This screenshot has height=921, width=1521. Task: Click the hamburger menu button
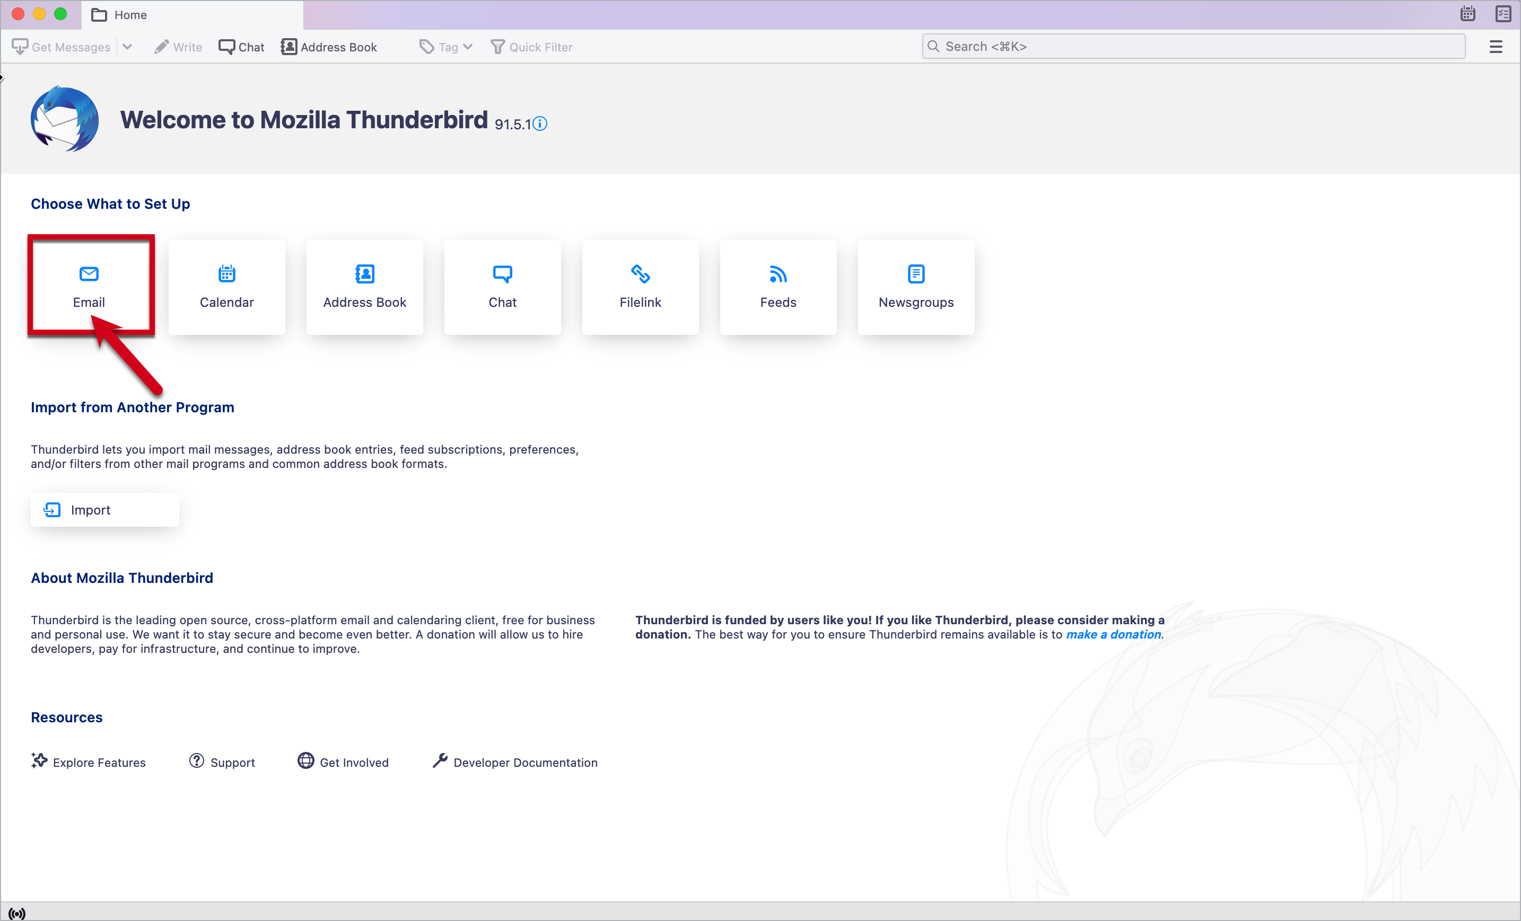pyautogui.click(x=1496, y=47)
